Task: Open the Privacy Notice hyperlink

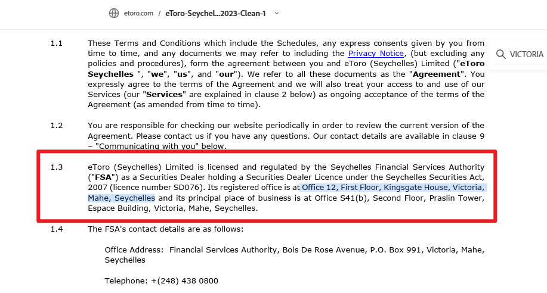Action: click(376, 54)
